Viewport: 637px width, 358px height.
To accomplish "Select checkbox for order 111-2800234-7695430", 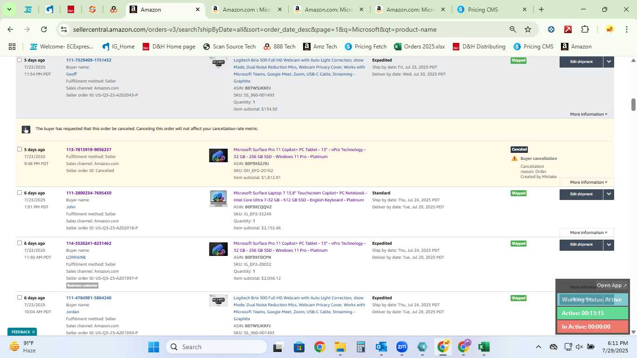I will pyautogui.click(x=20, y=193).
